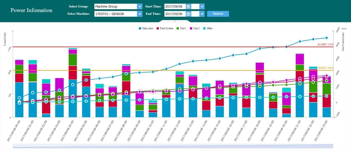Click the Power Infomation page title
Image resolution: width=351 pixels, height=151 pixels.
[x=31, y=10]
